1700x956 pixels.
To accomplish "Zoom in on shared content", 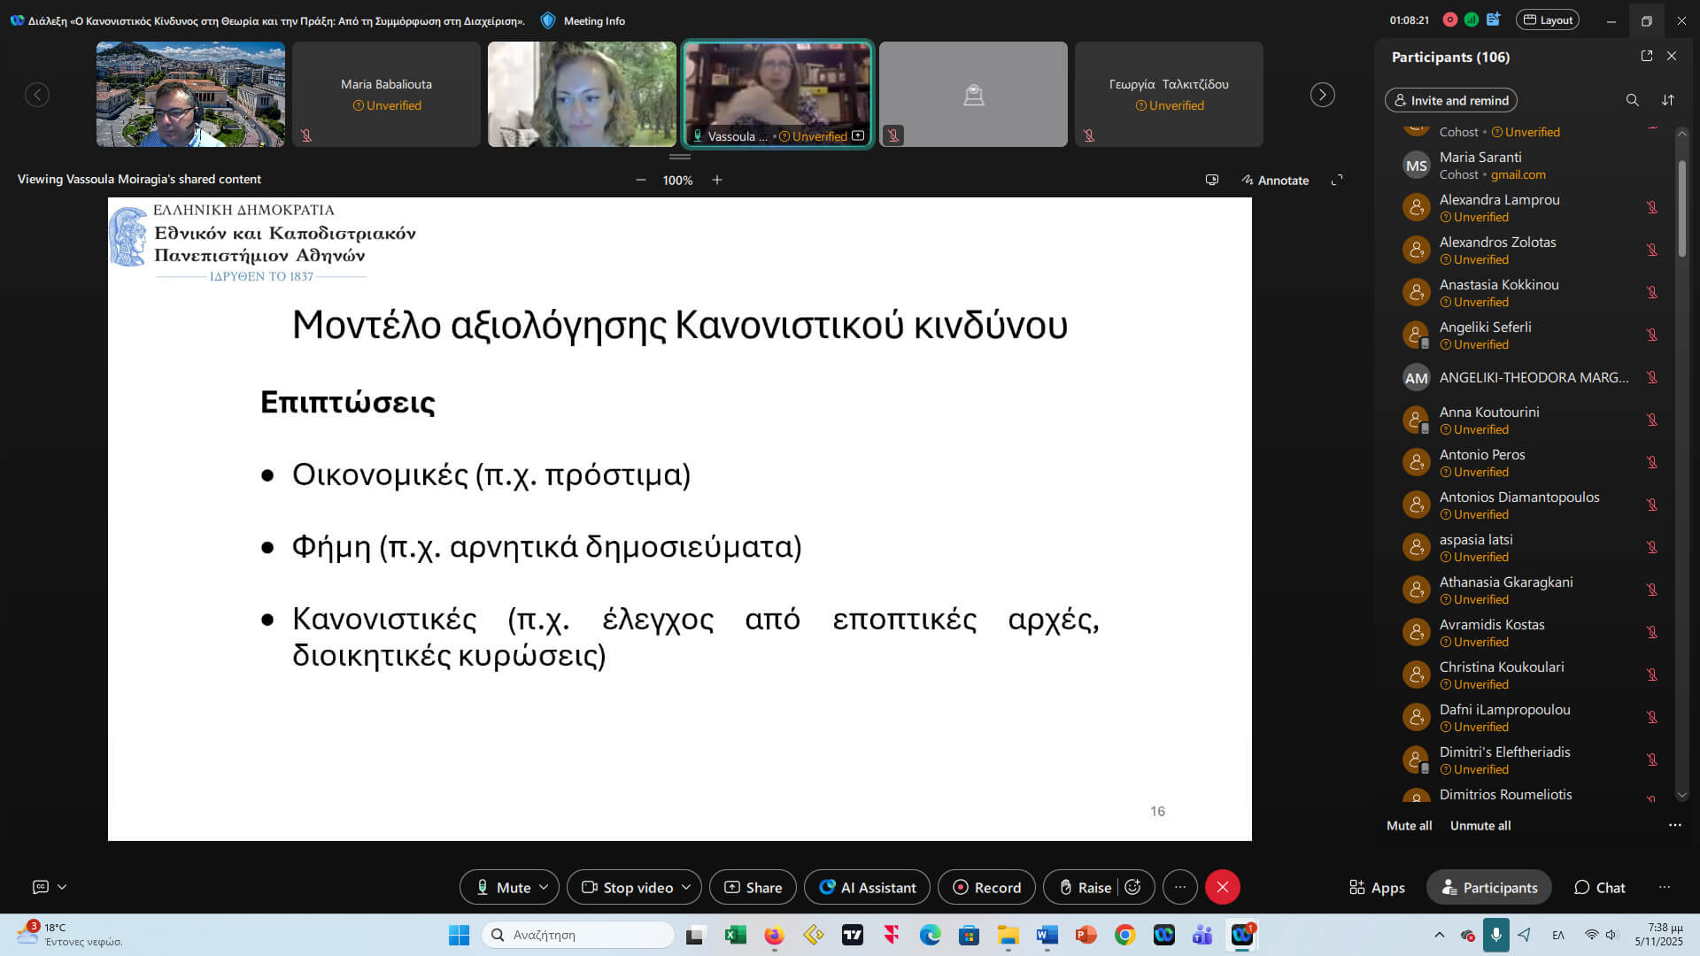I will pos(717,180).
